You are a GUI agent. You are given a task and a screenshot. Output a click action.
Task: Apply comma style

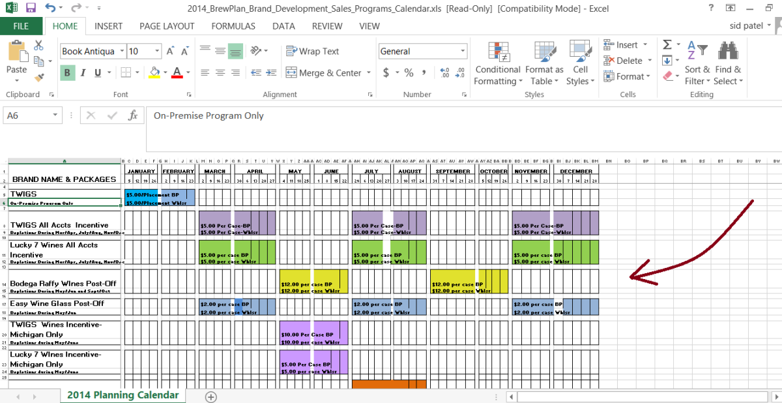(424, 72)
